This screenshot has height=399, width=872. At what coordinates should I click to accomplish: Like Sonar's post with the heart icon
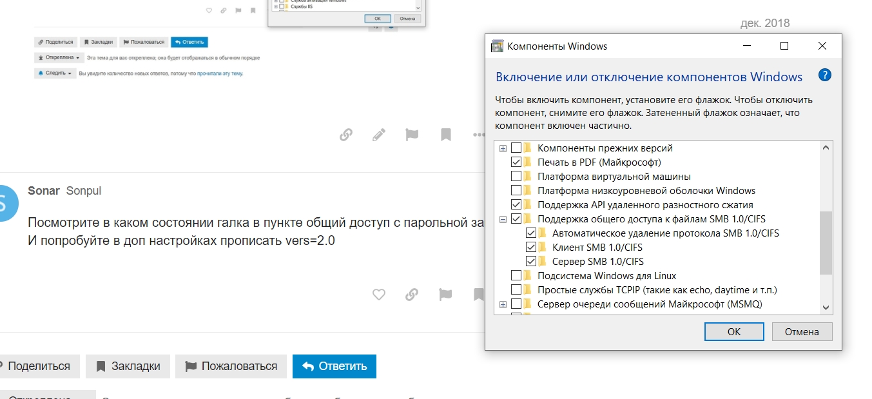[x=379, y=295]
